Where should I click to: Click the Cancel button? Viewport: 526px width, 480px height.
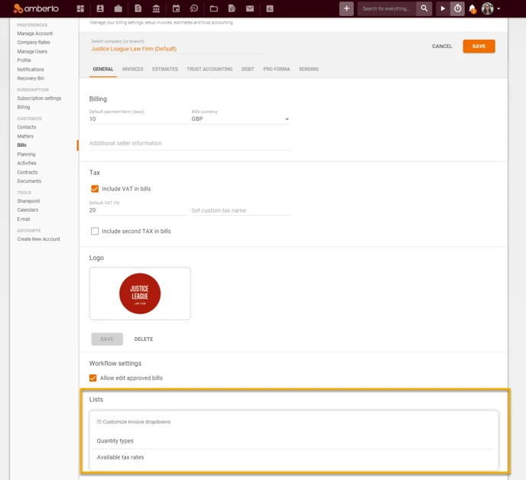click(x=442, y=47)
